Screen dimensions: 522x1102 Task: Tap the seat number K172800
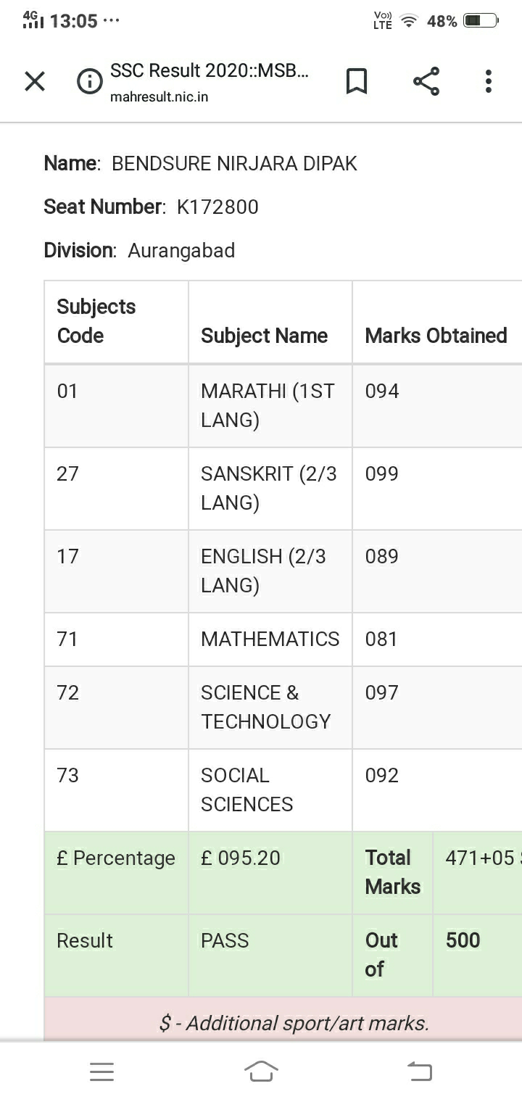pyautogui.click(x=217, y=207)
